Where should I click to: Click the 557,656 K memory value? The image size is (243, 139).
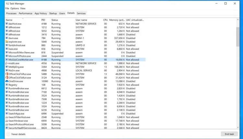(x=119, y=38)
